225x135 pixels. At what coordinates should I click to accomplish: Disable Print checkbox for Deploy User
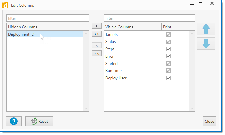pyautogui.click(x=168, y=78)
